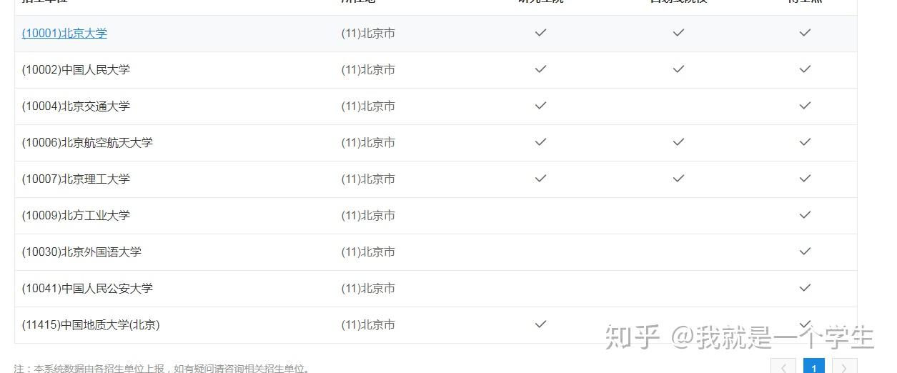Viewport: 897px width, 373px height.
Task: Select 北京外国语大学 from the table
Action: [x=81, y=252]
